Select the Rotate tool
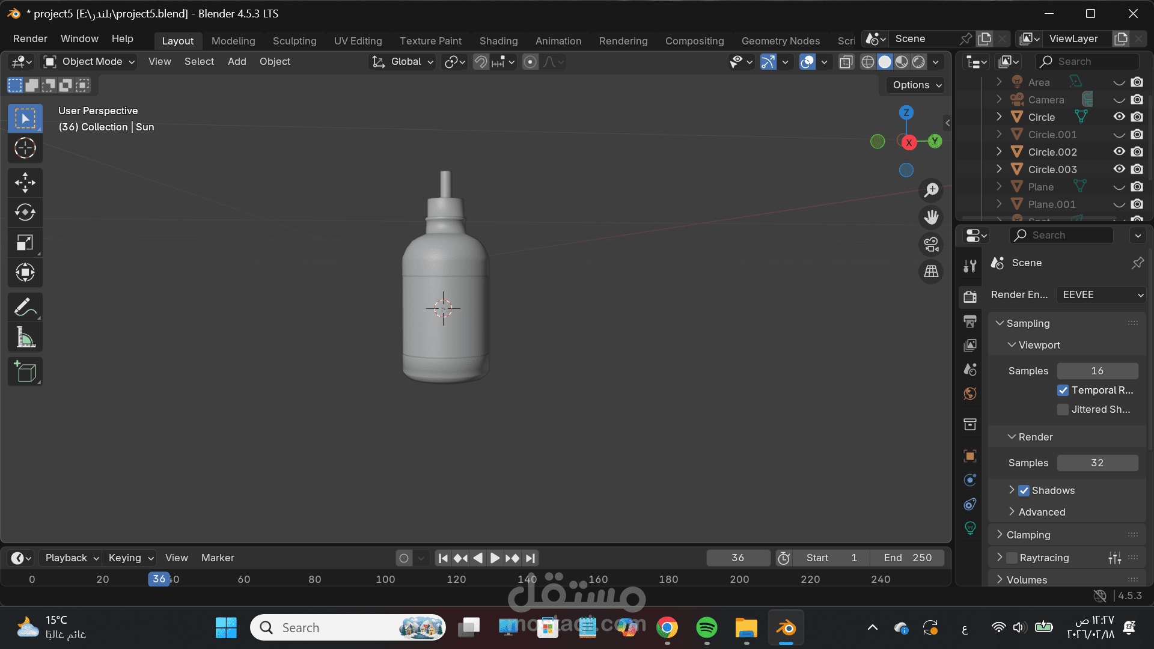 point(25,213)
